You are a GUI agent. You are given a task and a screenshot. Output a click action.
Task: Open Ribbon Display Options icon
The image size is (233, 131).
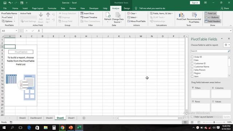(x=205, y=3)
